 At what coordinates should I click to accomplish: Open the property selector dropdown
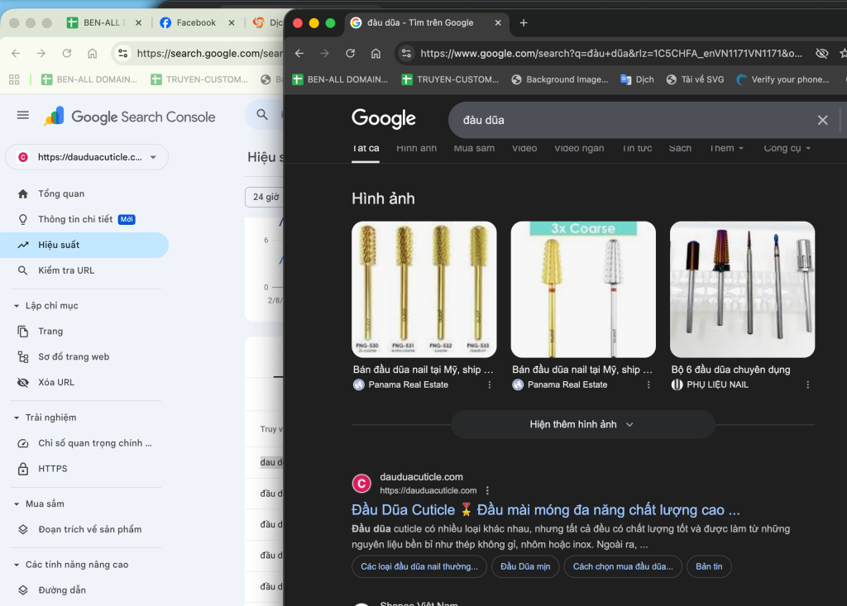(153, 157)
